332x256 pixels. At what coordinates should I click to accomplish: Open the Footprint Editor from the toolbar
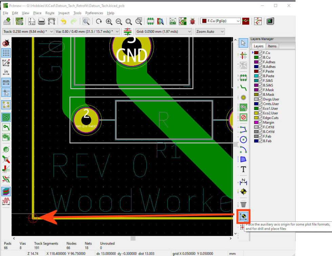pos(150,21)
